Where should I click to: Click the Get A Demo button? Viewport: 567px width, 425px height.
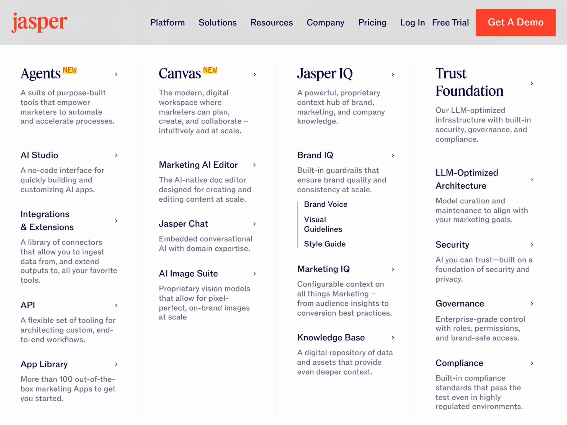(516, 22)
